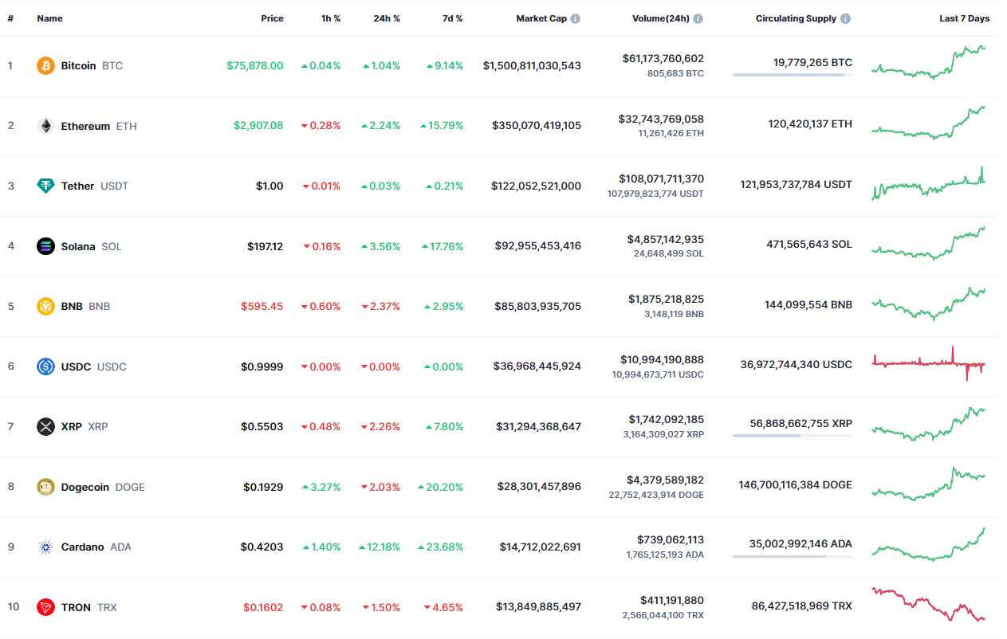Viewport: 1007px width, 639px height.
Task: Click XRP's 7-day sparkline chart
Action: [928, 424]
